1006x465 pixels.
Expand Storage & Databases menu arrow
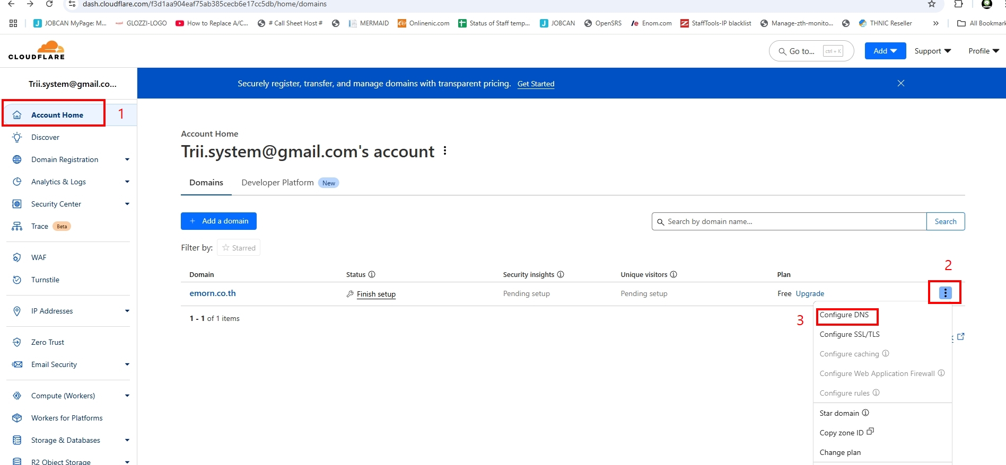pyautogui.click(x=127, y=440)
